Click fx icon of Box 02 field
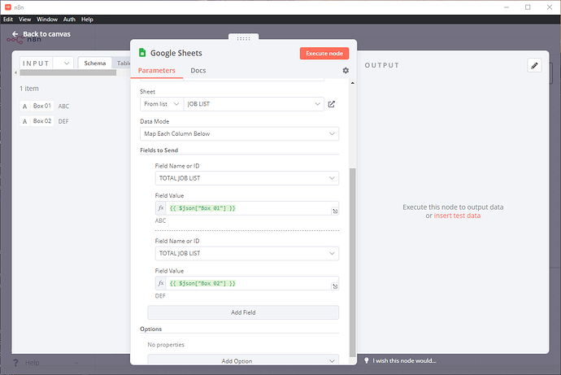561x375 pixels. (161, 283)
